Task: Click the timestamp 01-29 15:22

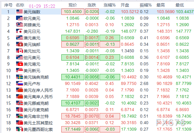Action: [x=42, y=6]
